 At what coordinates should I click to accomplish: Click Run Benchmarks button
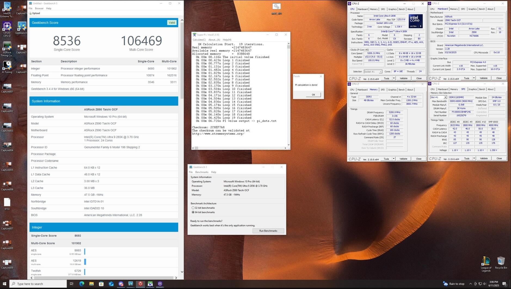pyautogui.click(x=268, y=231)
